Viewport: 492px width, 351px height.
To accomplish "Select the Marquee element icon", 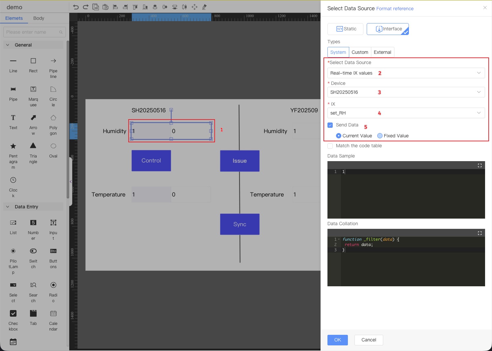I will coord(33,89).
